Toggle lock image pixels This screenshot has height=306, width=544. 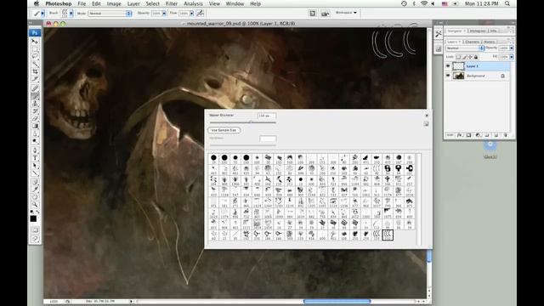point(465,57)
